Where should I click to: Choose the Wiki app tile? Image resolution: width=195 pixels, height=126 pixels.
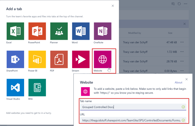37,88
